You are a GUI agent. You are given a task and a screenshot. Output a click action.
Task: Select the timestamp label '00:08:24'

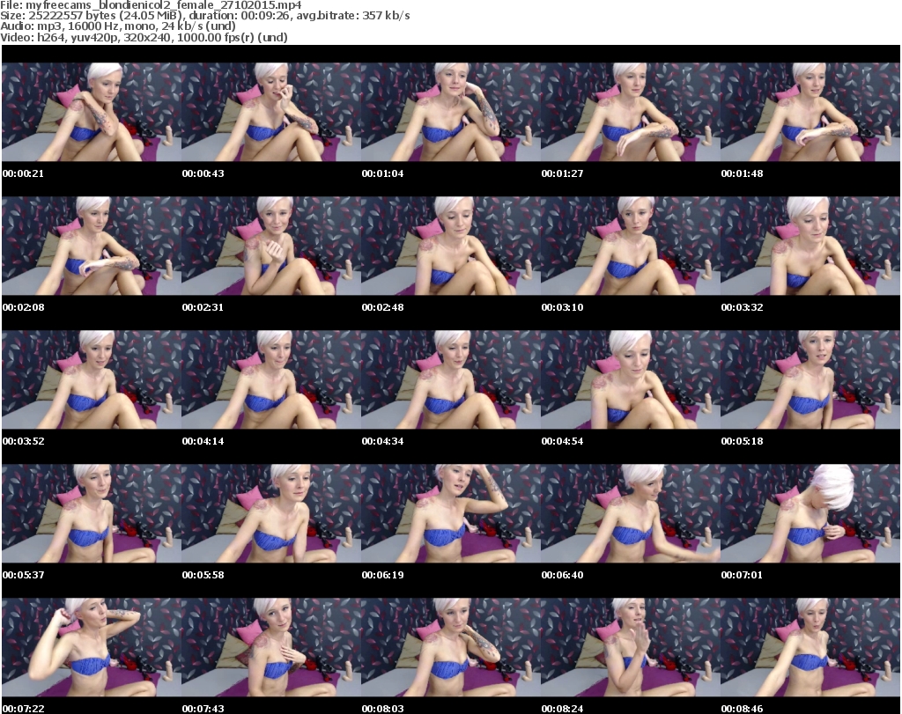coord(562,709)
